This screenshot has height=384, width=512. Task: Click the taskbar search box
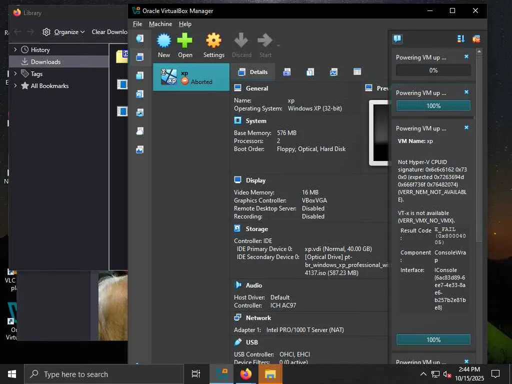(x=104, y=374)
